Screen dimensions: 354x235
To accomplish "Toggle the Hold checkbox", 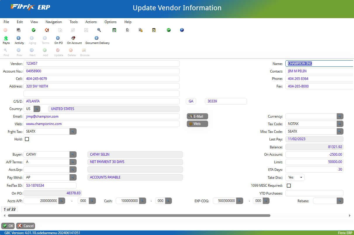I will (27, 139).
